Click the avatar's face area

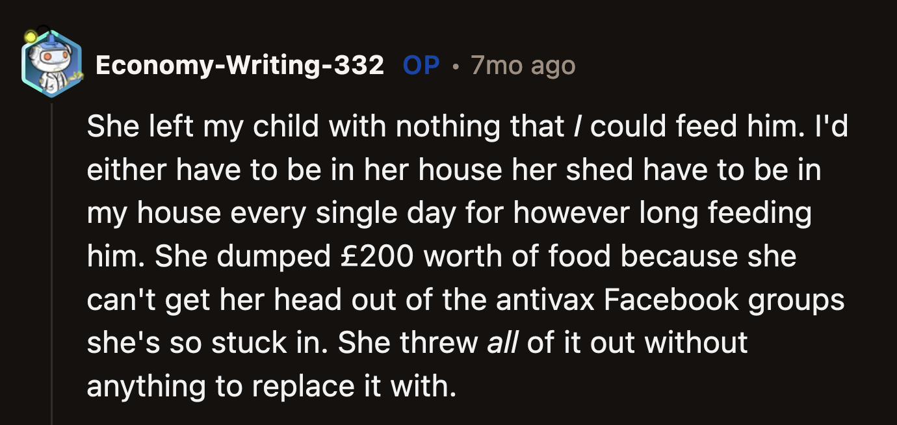point(52,57)
